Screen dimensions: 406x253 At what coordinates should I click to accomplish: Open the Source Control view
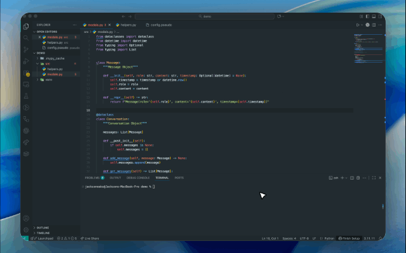point(26,49)
